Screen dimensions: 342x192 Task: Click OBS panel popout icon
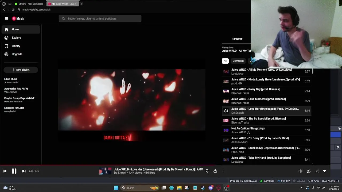pos(340,128)
